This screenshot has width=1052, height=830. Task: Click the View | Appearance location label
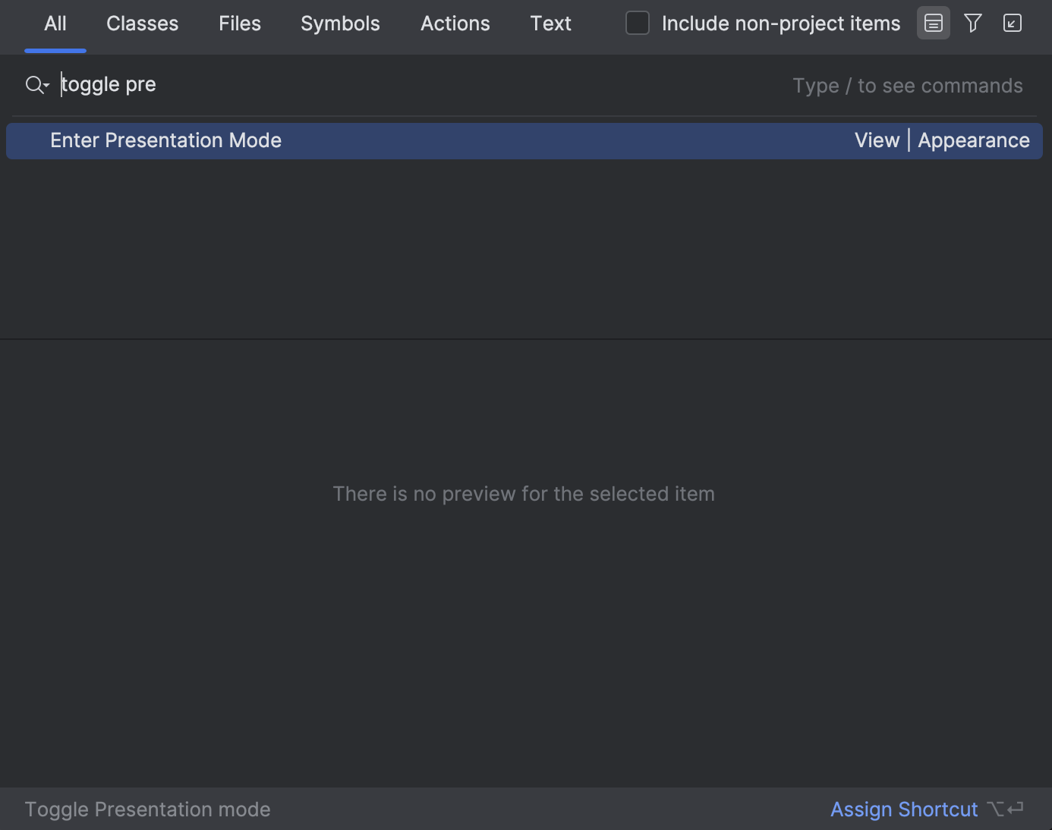click(x=942, y=140)
